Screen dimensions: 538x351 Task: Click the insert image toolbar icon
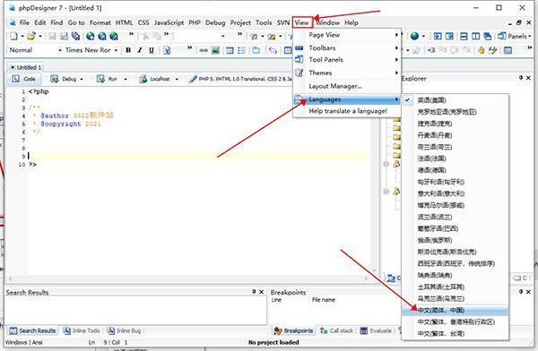tap(215, 50)
